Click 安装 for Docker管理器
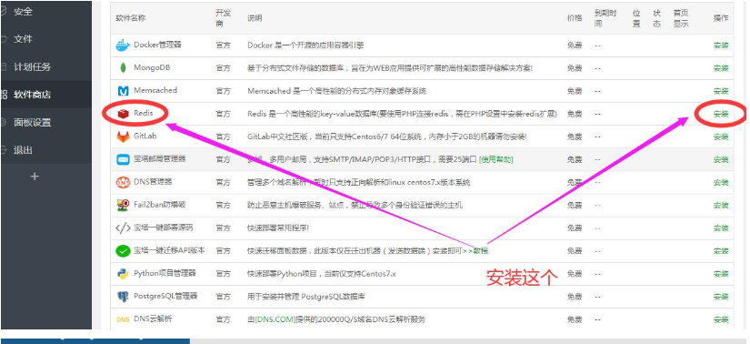 (x=721, y=46)
